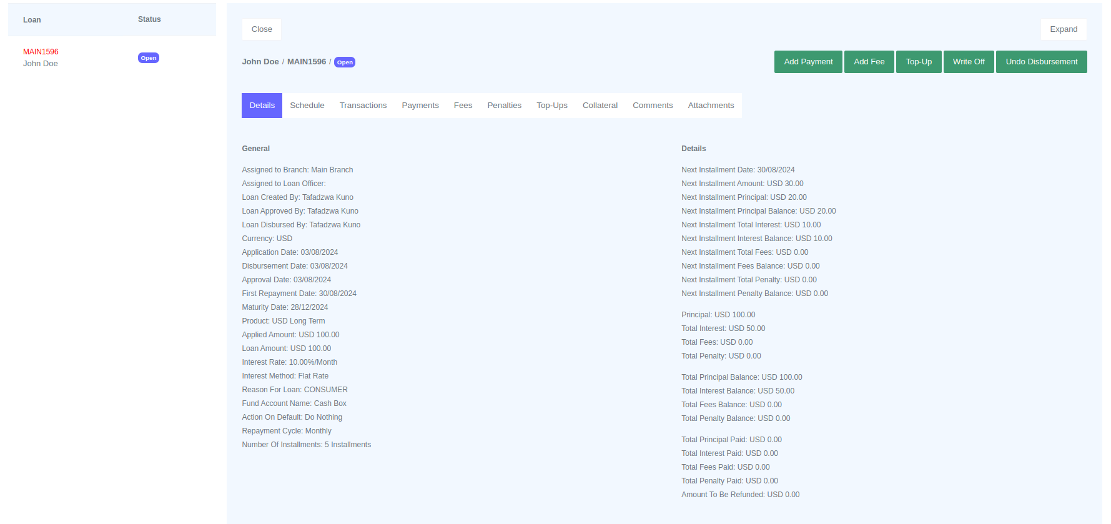1111x524 pixels.
Task: Open the Transactions tab
Action: tap(363, 106)
